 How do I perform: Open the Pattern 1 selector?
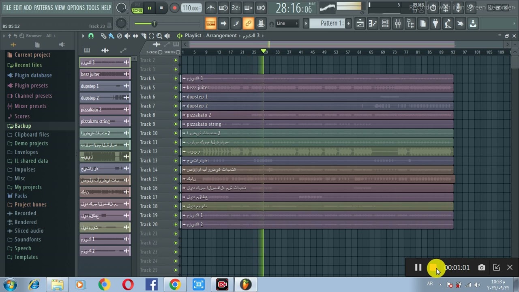coord(331,24)
